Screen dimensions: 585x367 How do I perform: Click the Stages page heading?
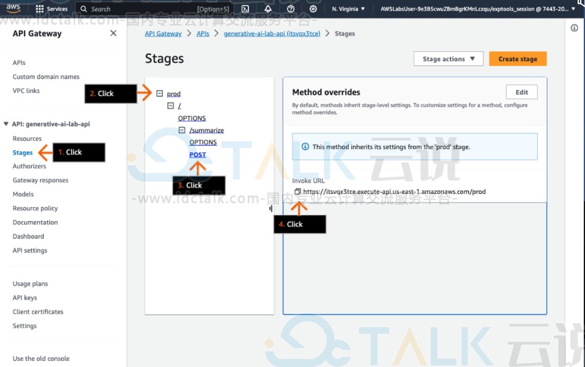[164, 59]
